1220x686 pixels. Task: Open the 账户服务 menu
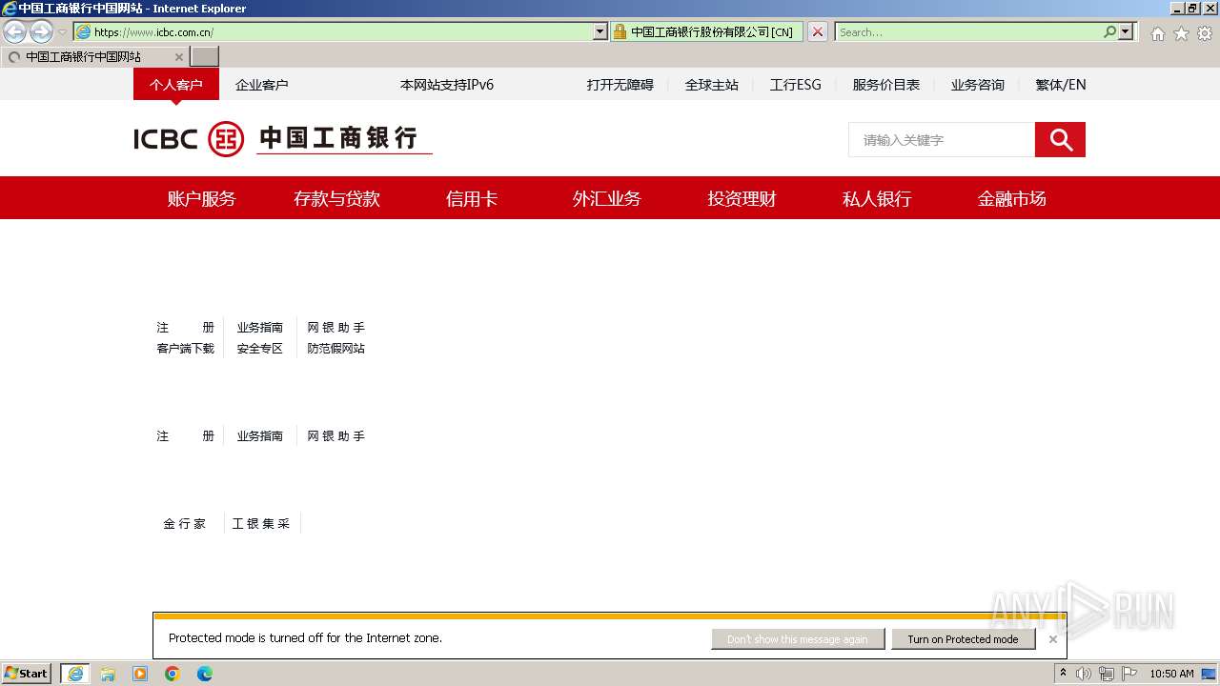click(x=202, y=198)
